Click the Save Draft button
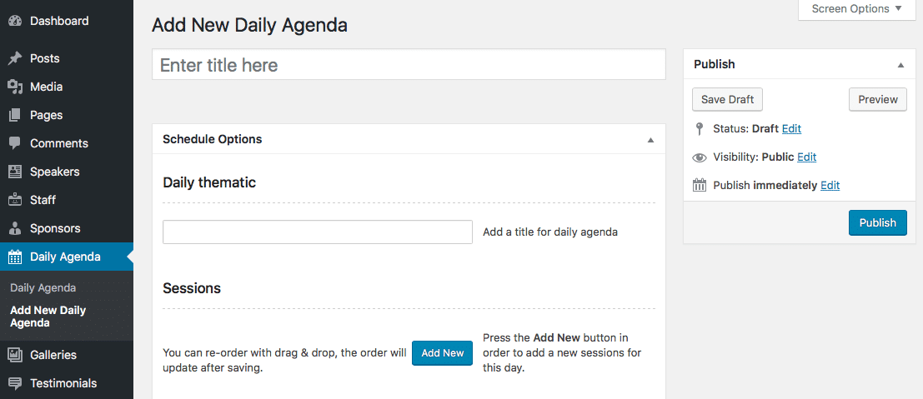Viewport: 923px width, 399px height. pos(728,99)
